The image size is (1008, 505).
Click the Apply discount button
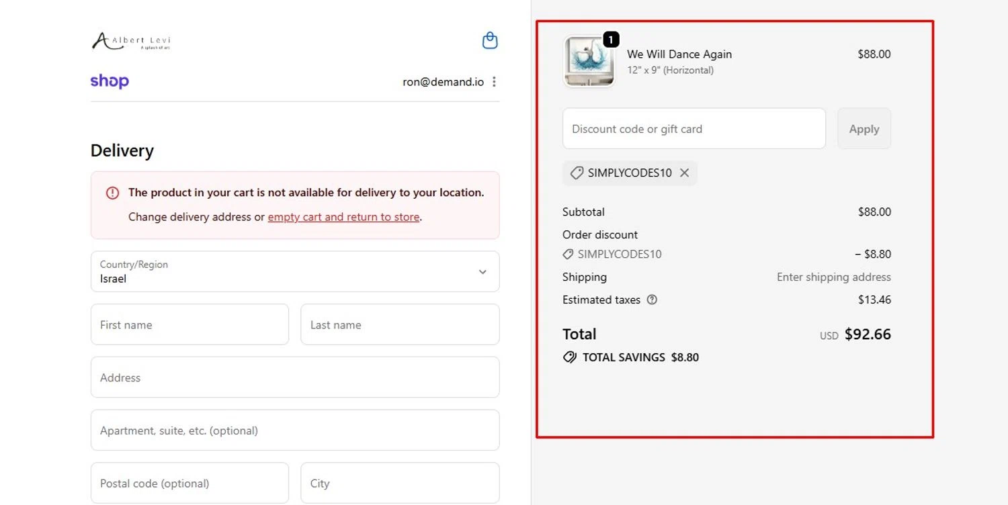pyautogui.click(x=864, y=129)
